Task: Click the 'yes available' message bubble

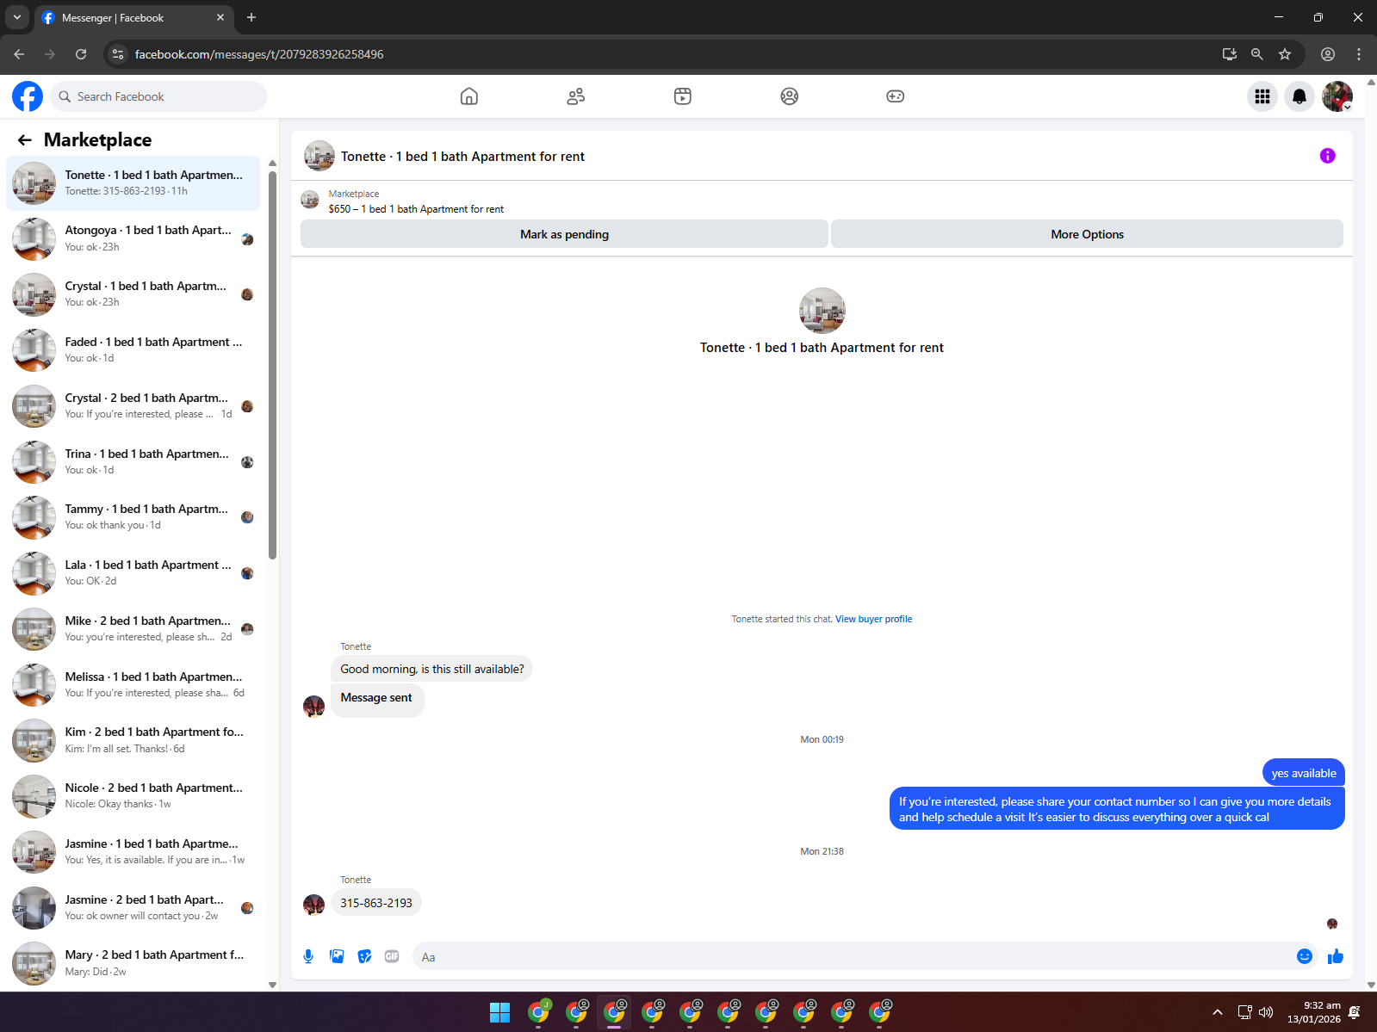Action: point(1304,773)
